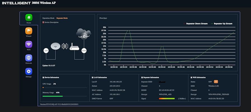Toggle Repeater Up Stream legend entry
Viewport: 251px width, 112px height.
pos(221,24)
